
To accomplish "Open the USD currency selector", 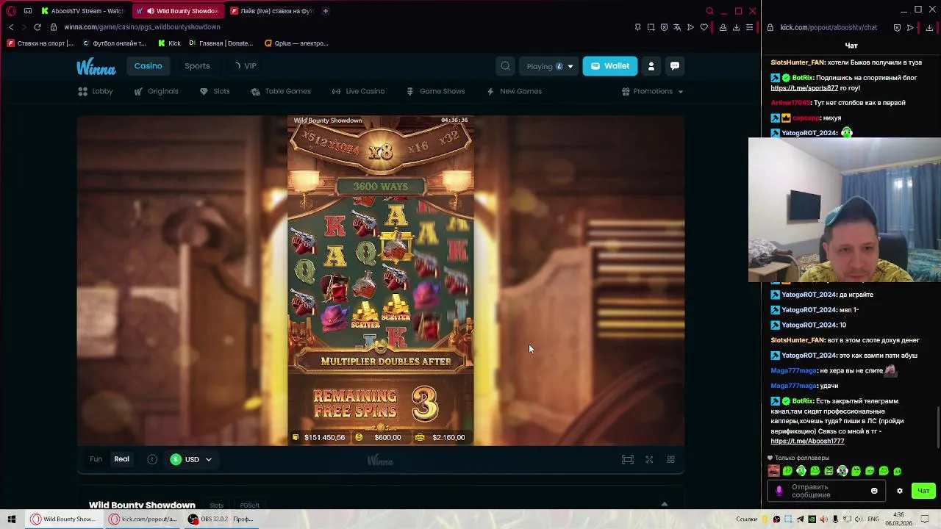I will (x=191, y=459).
